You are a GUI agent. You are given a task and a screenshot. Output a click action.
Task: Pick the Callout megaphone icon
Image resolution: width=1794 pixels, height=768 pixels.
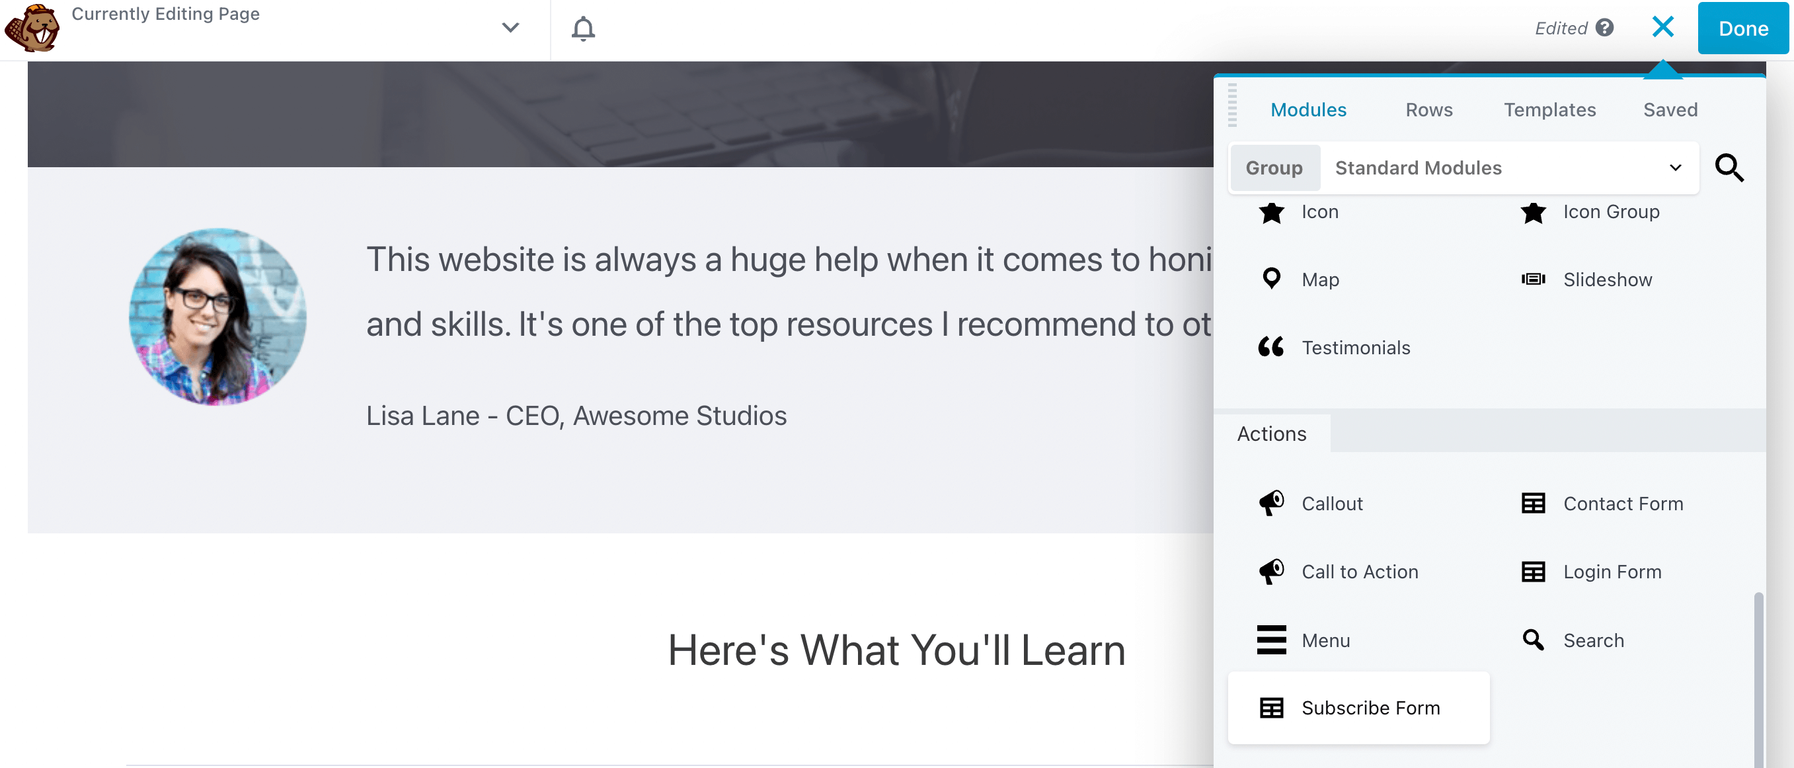1271,503
